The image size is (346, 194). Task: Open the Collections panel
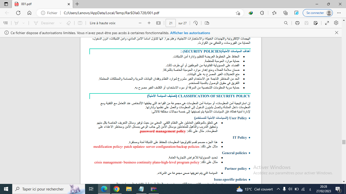(285, 13)
